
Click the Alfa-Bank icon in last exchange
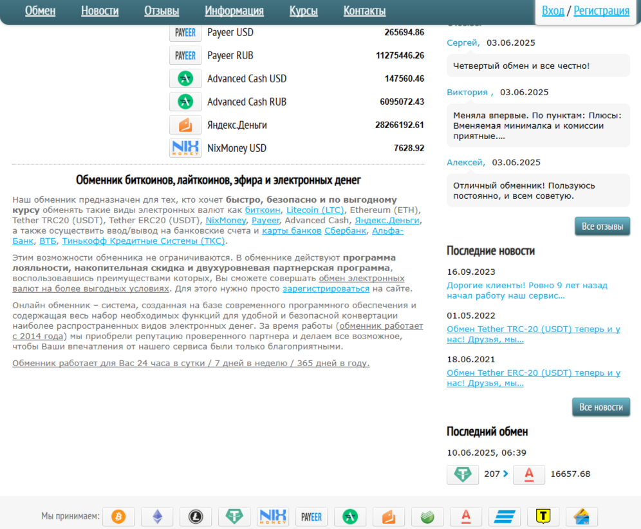pos(529,475)
